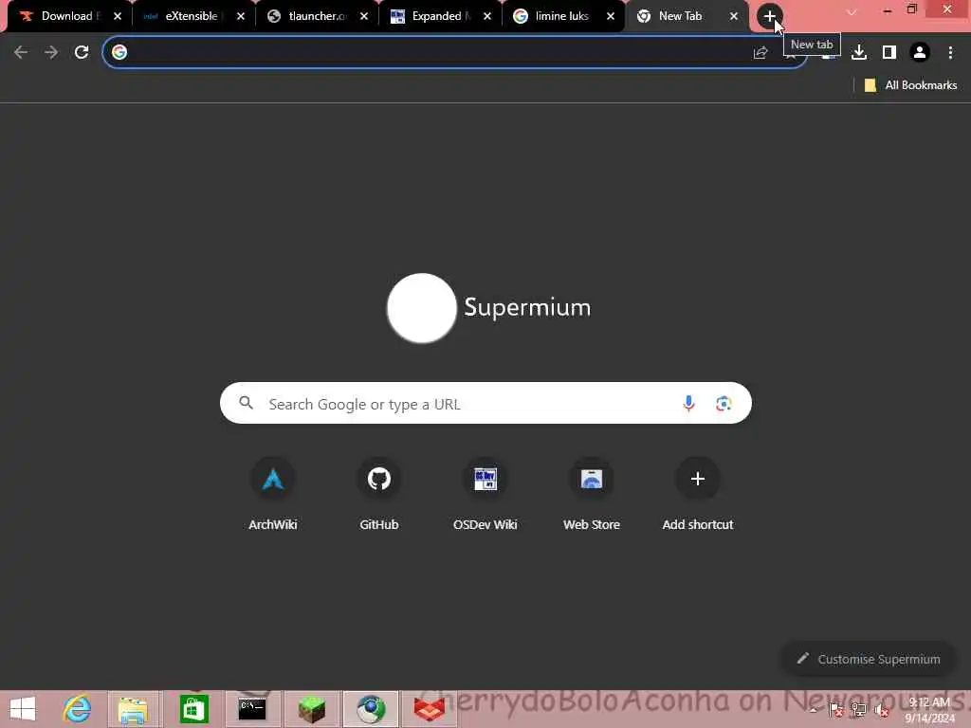This screenshot has width=971, height=728.
Task: Expand the tab search chevron
Action: coord(852,12)
